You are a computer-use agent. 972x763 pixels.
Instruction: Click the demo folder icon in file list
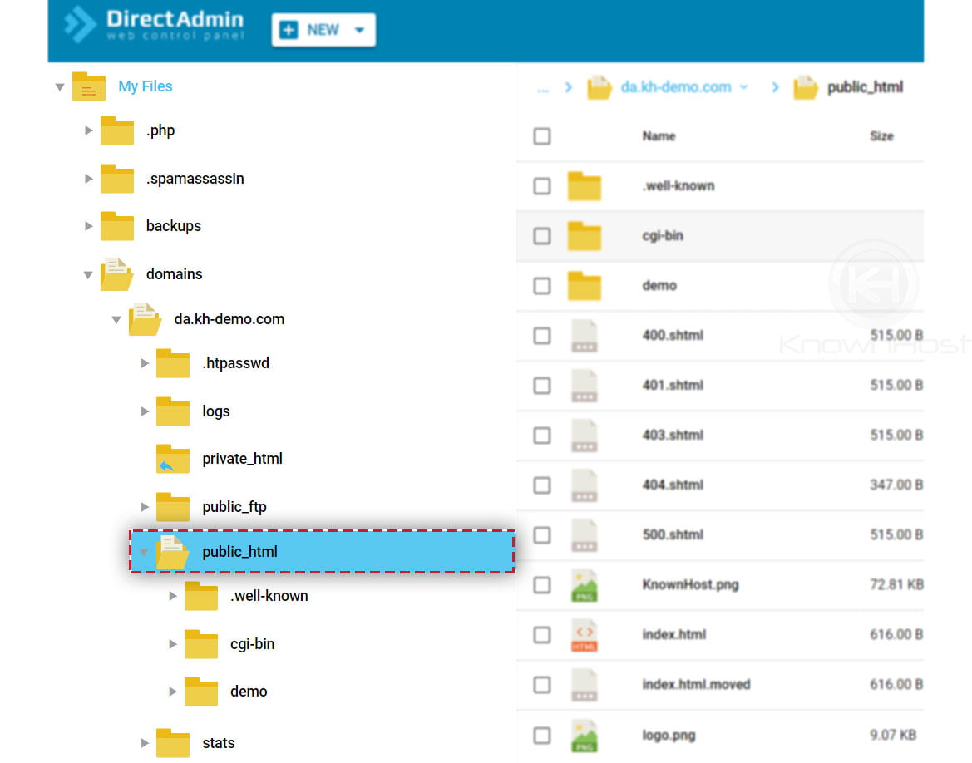click(583, 285)
